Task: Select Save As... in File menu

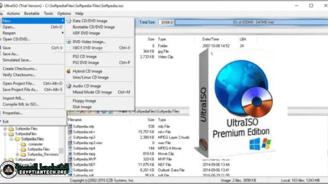Action: (x=32, y=54)
